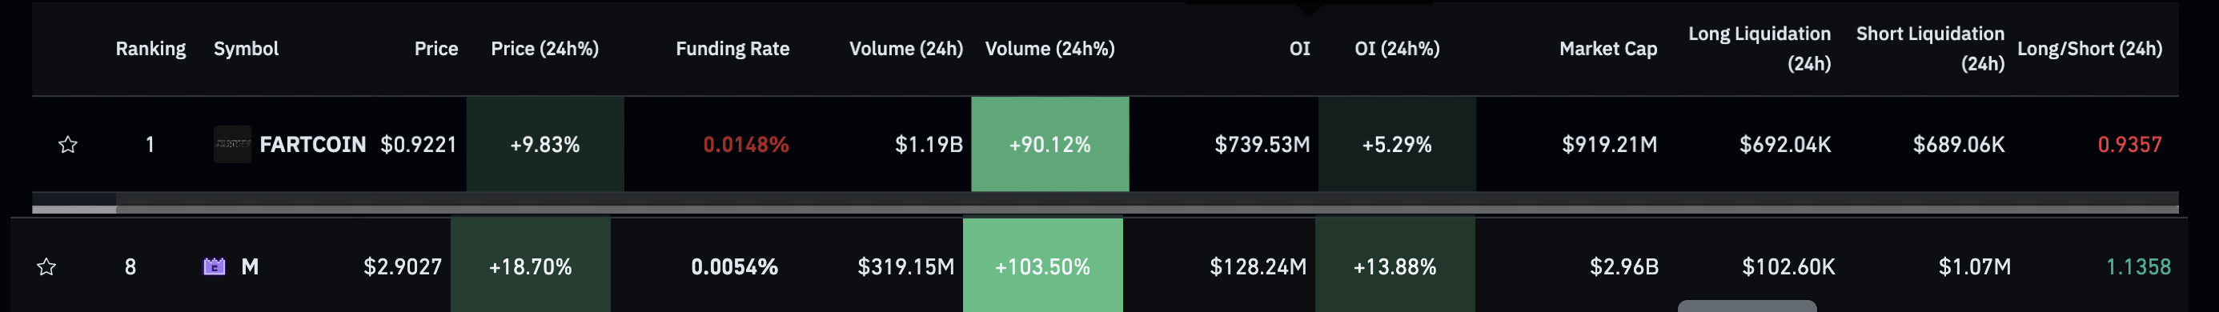This screenshot has width=2219, height=312.
Task: Sort by Volume (24h%) header
Action: 1050,48
